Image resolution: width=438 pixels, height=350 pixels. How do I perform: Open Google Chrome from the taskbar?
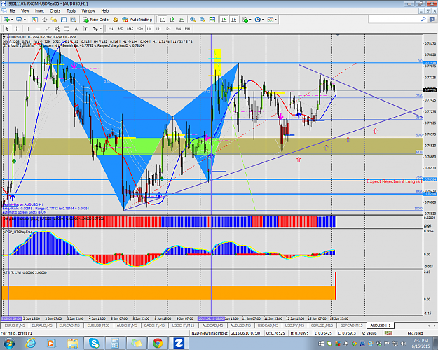(158, 343)
